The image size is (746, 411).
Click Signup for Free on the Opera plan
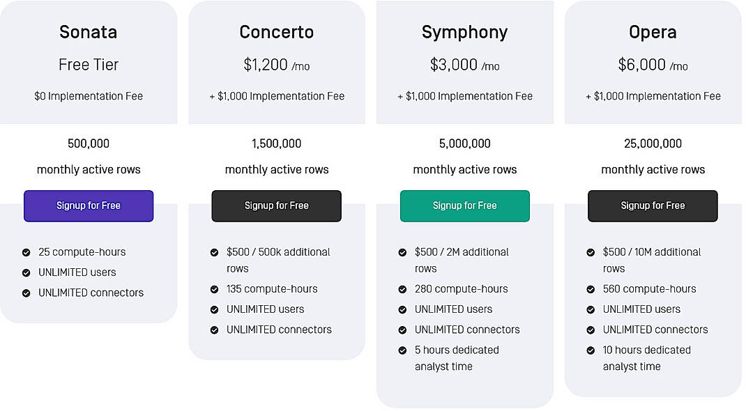(x=653, y=206)
